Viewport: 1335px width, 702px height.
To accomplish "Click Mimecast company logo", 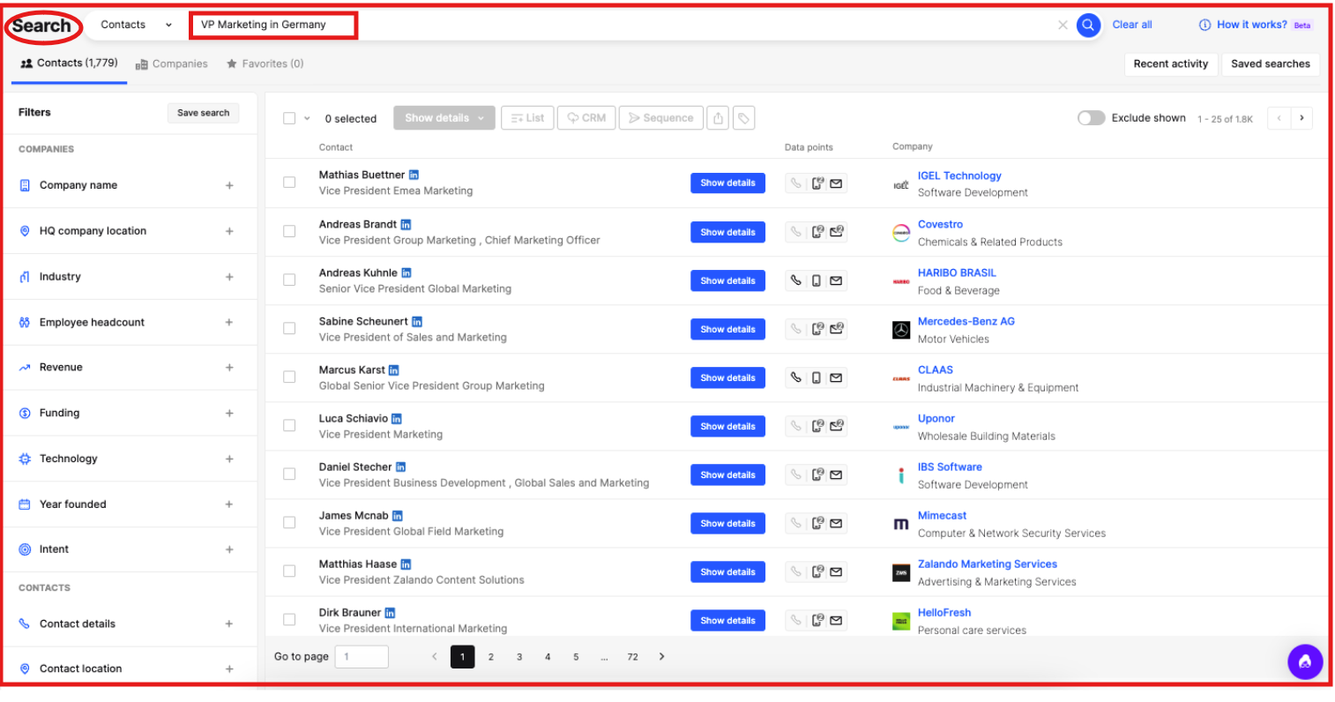I will (901, 524).
